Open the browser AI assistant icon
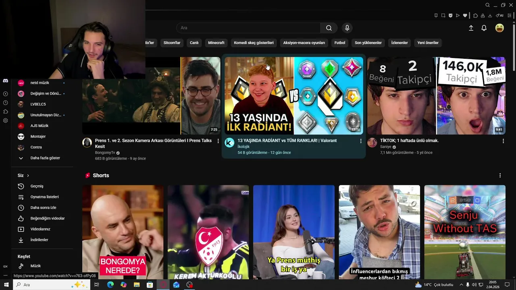This screenshot has height=290, width=516. (499, 16)
